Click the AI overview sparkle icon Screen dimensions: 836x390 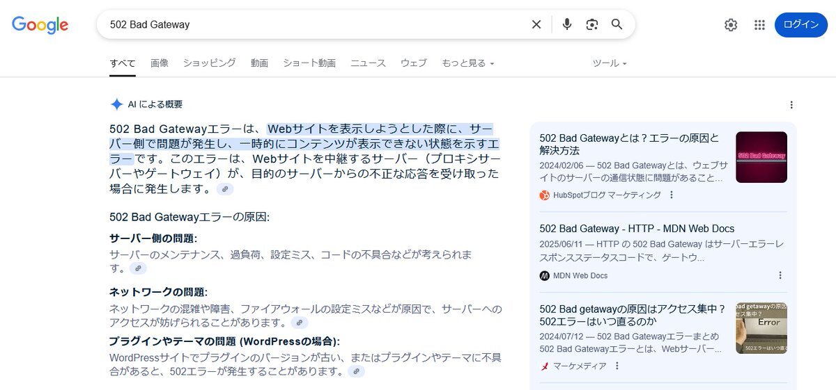click(x=116, y=104)
